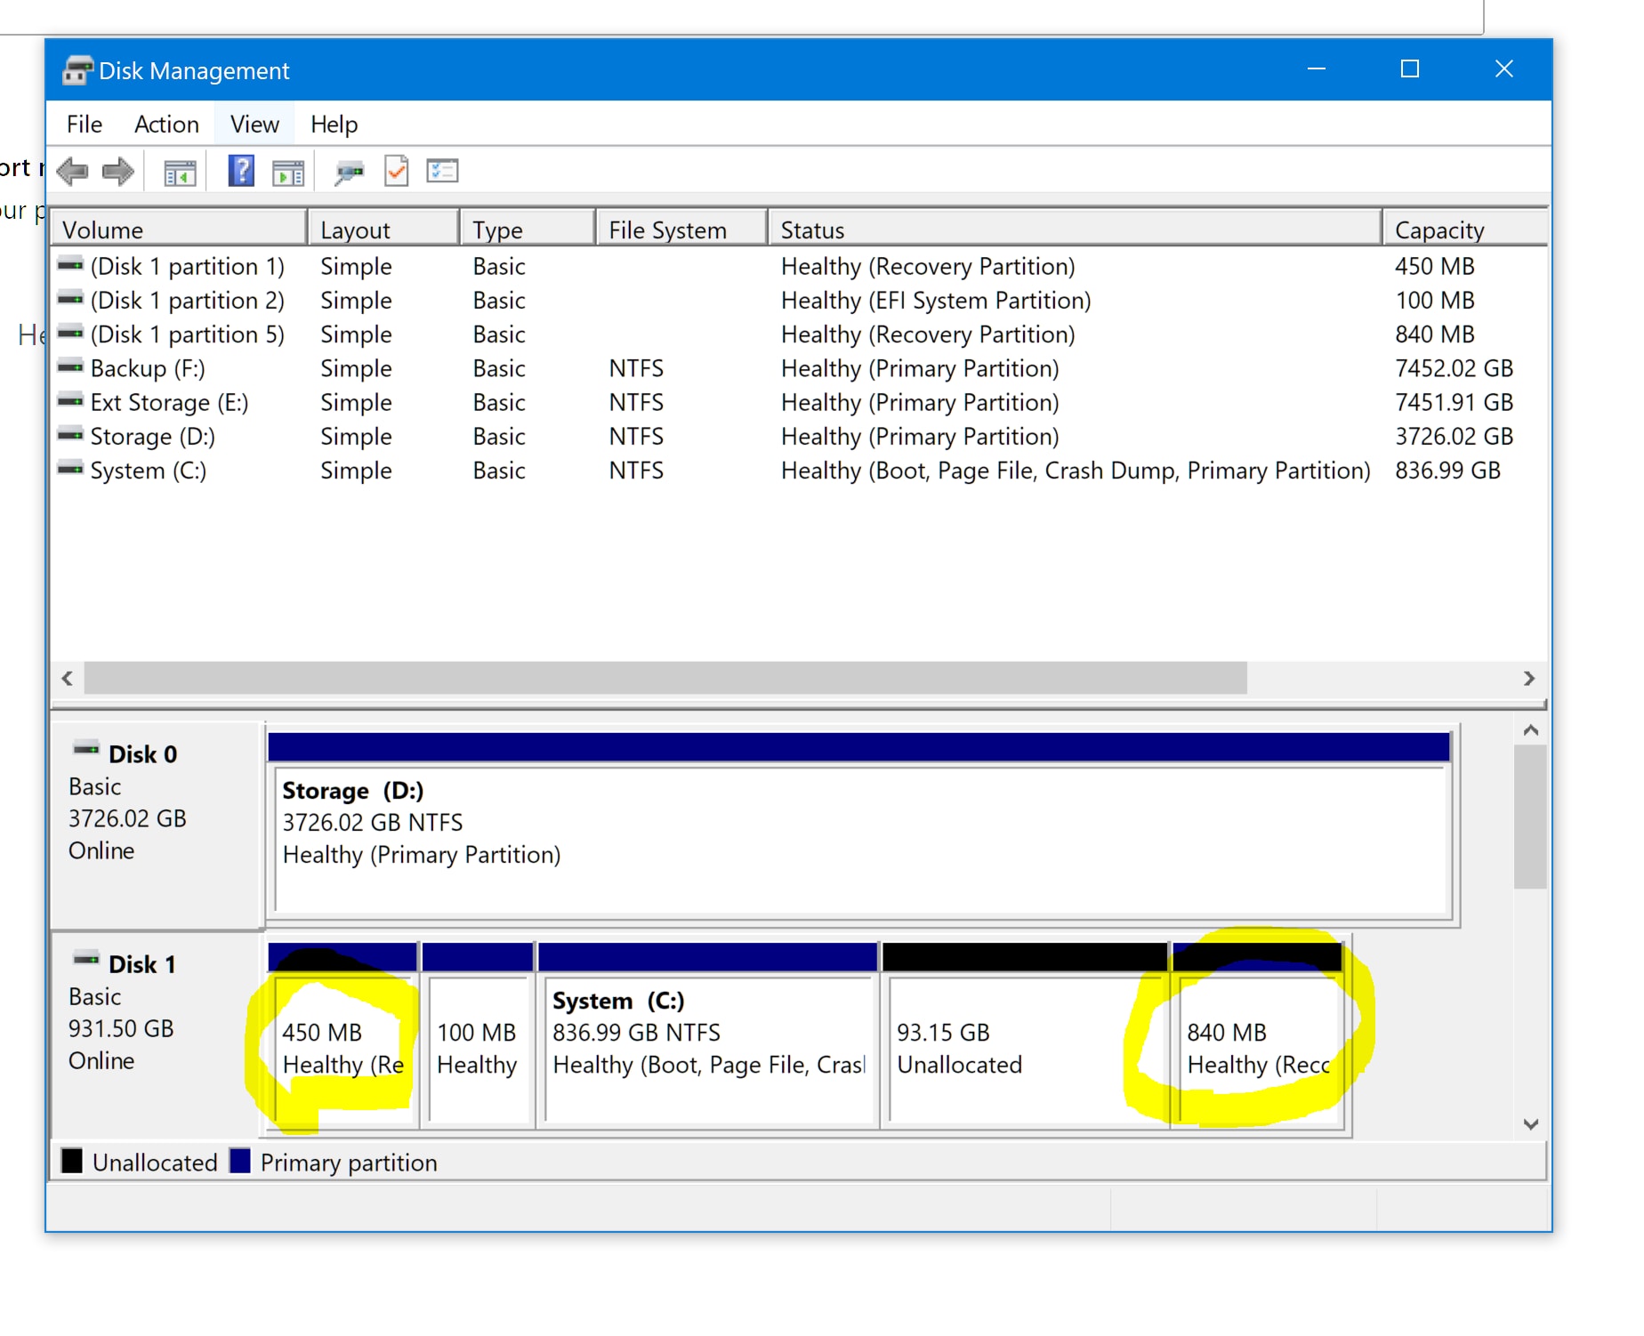1644x1336 pixels.
Task: Click the properties list toolbar icon
Action: tap(442, 170)
